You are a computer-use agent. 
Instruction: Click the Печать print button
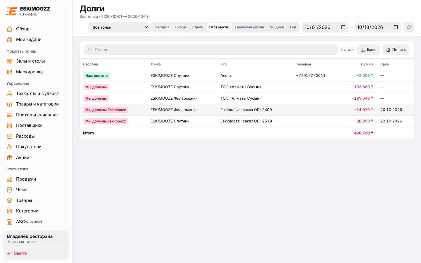tap(396, 50)
